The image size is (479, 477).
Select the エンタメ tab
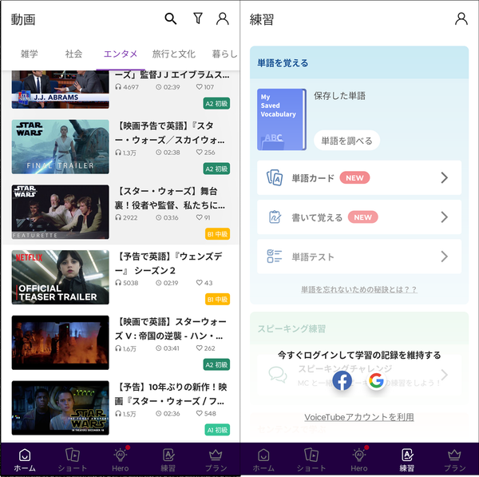pyautogui.click(x=121, y=54)
